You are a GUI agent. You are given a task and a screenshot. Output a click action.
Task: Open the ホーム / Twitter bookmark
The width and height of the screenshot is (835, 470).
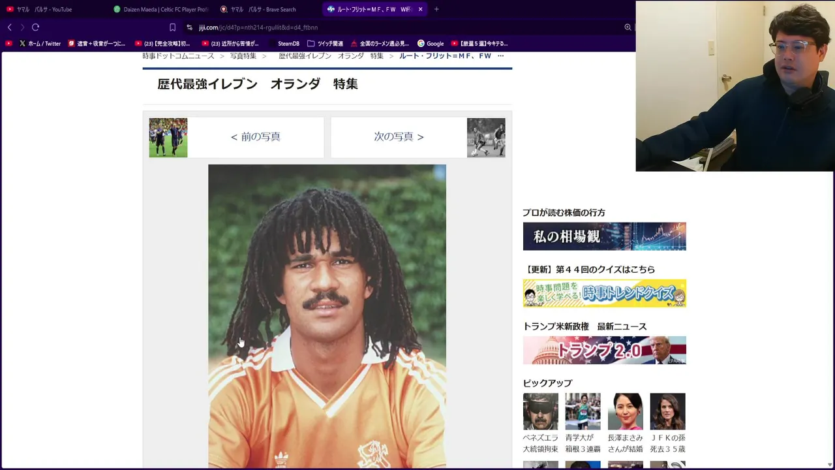40,44
